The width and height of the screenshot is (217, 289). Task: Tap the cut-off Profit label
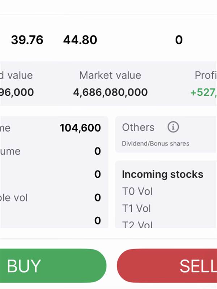pyautogui.click(x=205, y=76)
